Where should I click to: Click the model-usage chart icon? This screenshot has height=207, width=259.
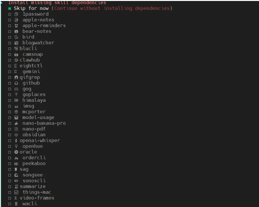pyautogui.click(x=16, y=118)
